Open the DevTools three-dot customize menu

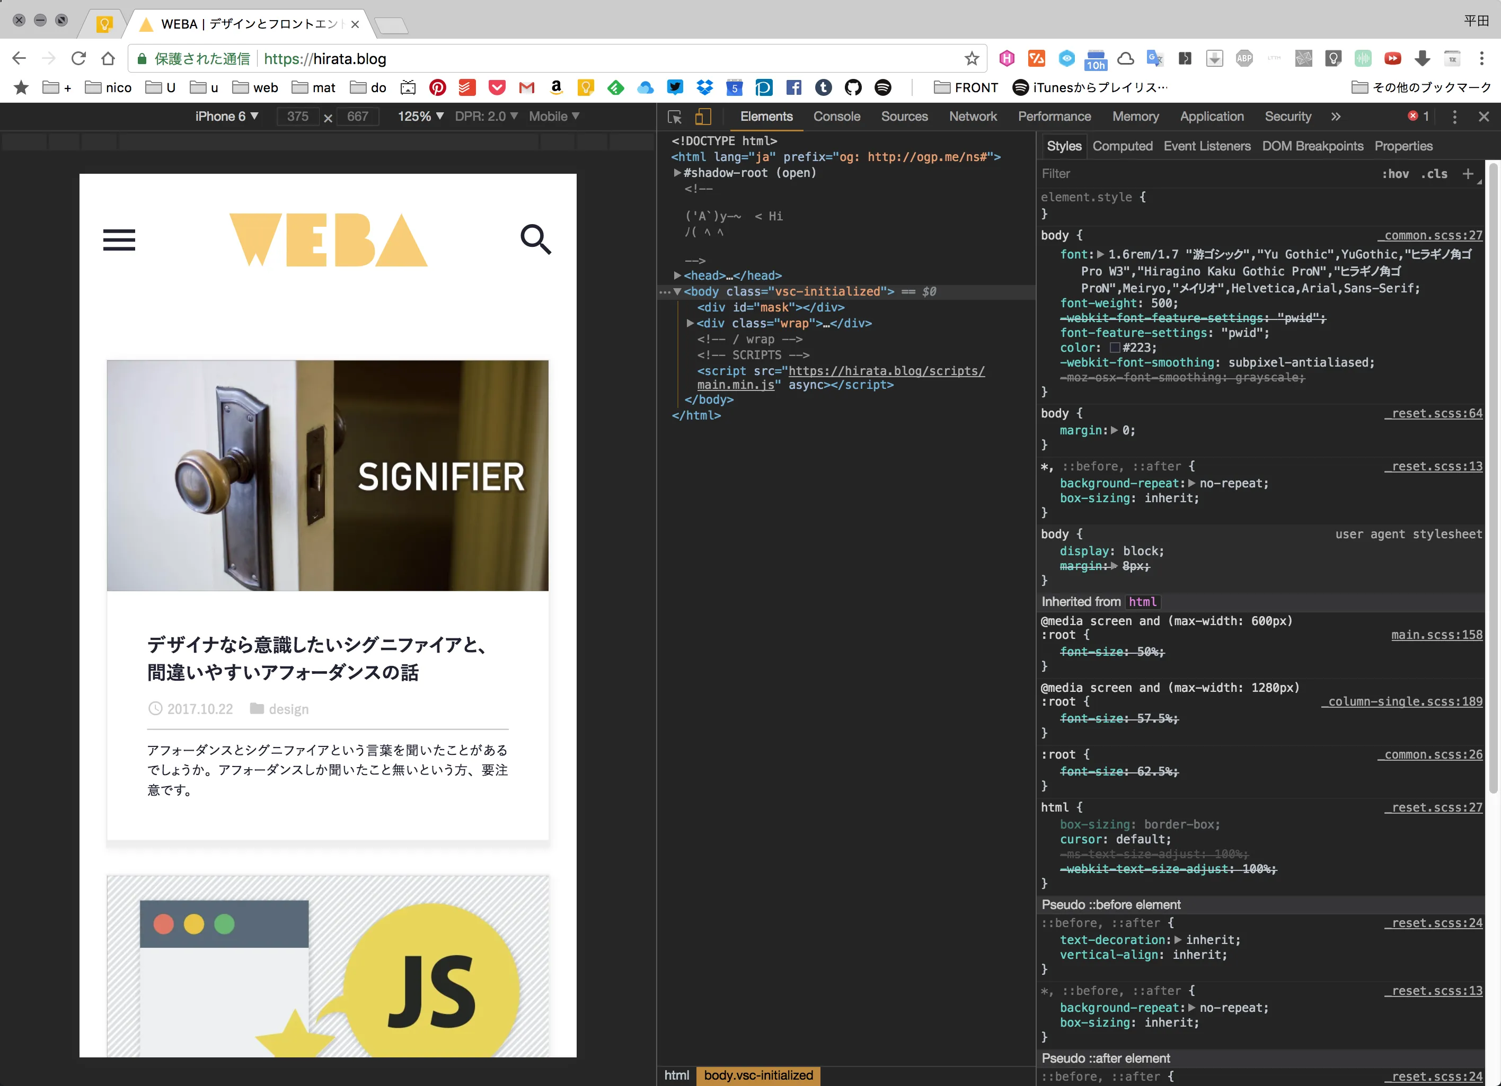tap(1454, 117)
